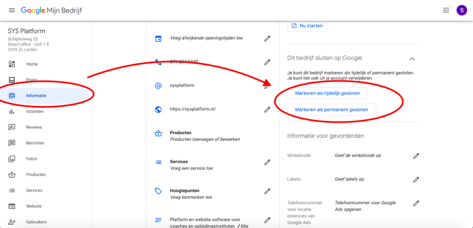Edit website URL https://sysplatform.nl/ pencil icon
This screenshot has width=473, height=228.
[x=267, y=109]
